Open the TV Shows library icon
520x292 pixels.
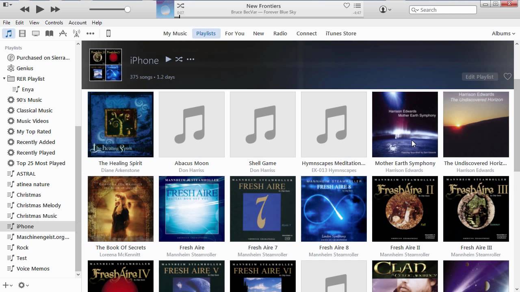pos(36,34)
